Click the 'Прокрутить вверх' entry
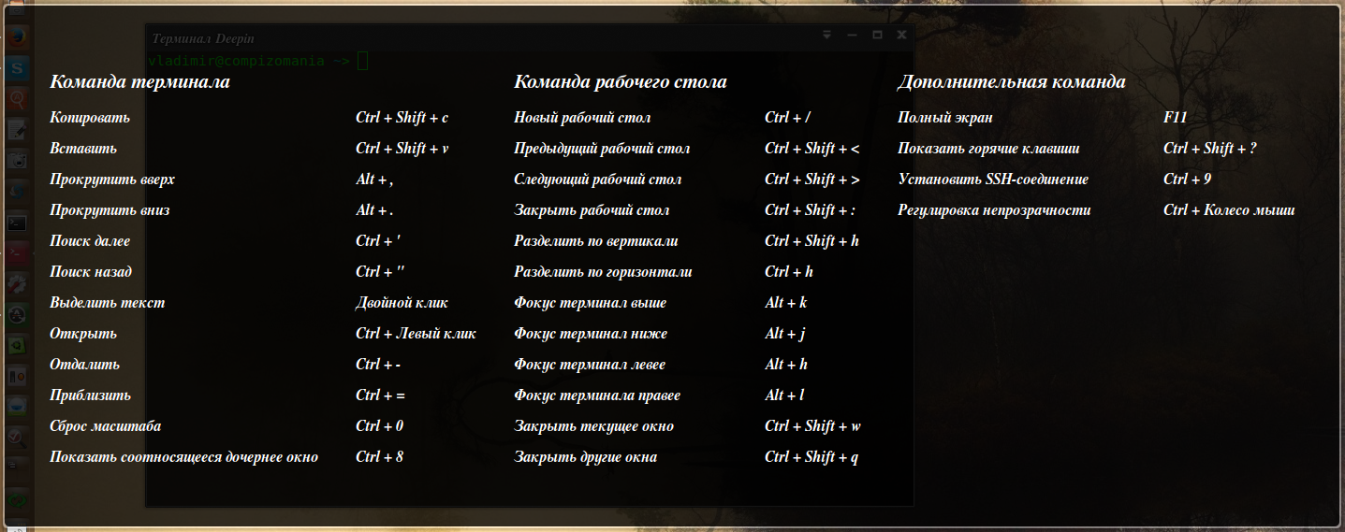The height and width of the screenshot is (532, 1345). (x=112, y=180)
